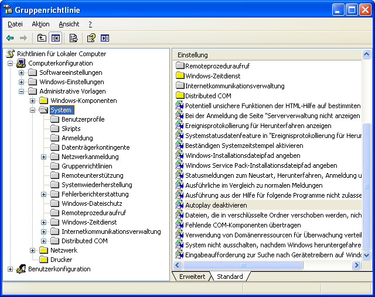Expand the Windows-Komponenten folder node
Image resolution: width=375 pixels, height=297 pixels.
click(x=33, y=101)
